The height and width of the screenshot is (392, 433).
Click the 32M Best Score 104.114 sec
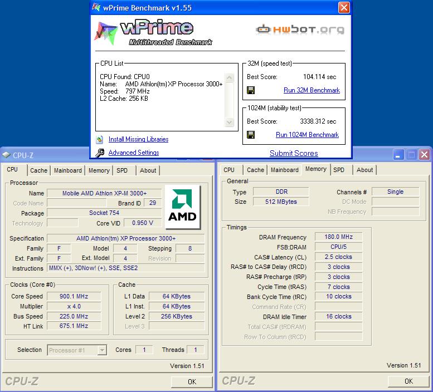pyautogui.click(x=319, y=77)
